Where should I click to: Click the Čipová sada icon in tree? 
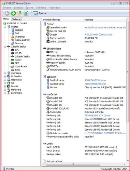point(13,67)
